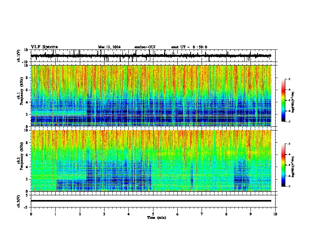
Task: Click the ch.1 spectrogram plot
Action: click(x=151, y=96)
